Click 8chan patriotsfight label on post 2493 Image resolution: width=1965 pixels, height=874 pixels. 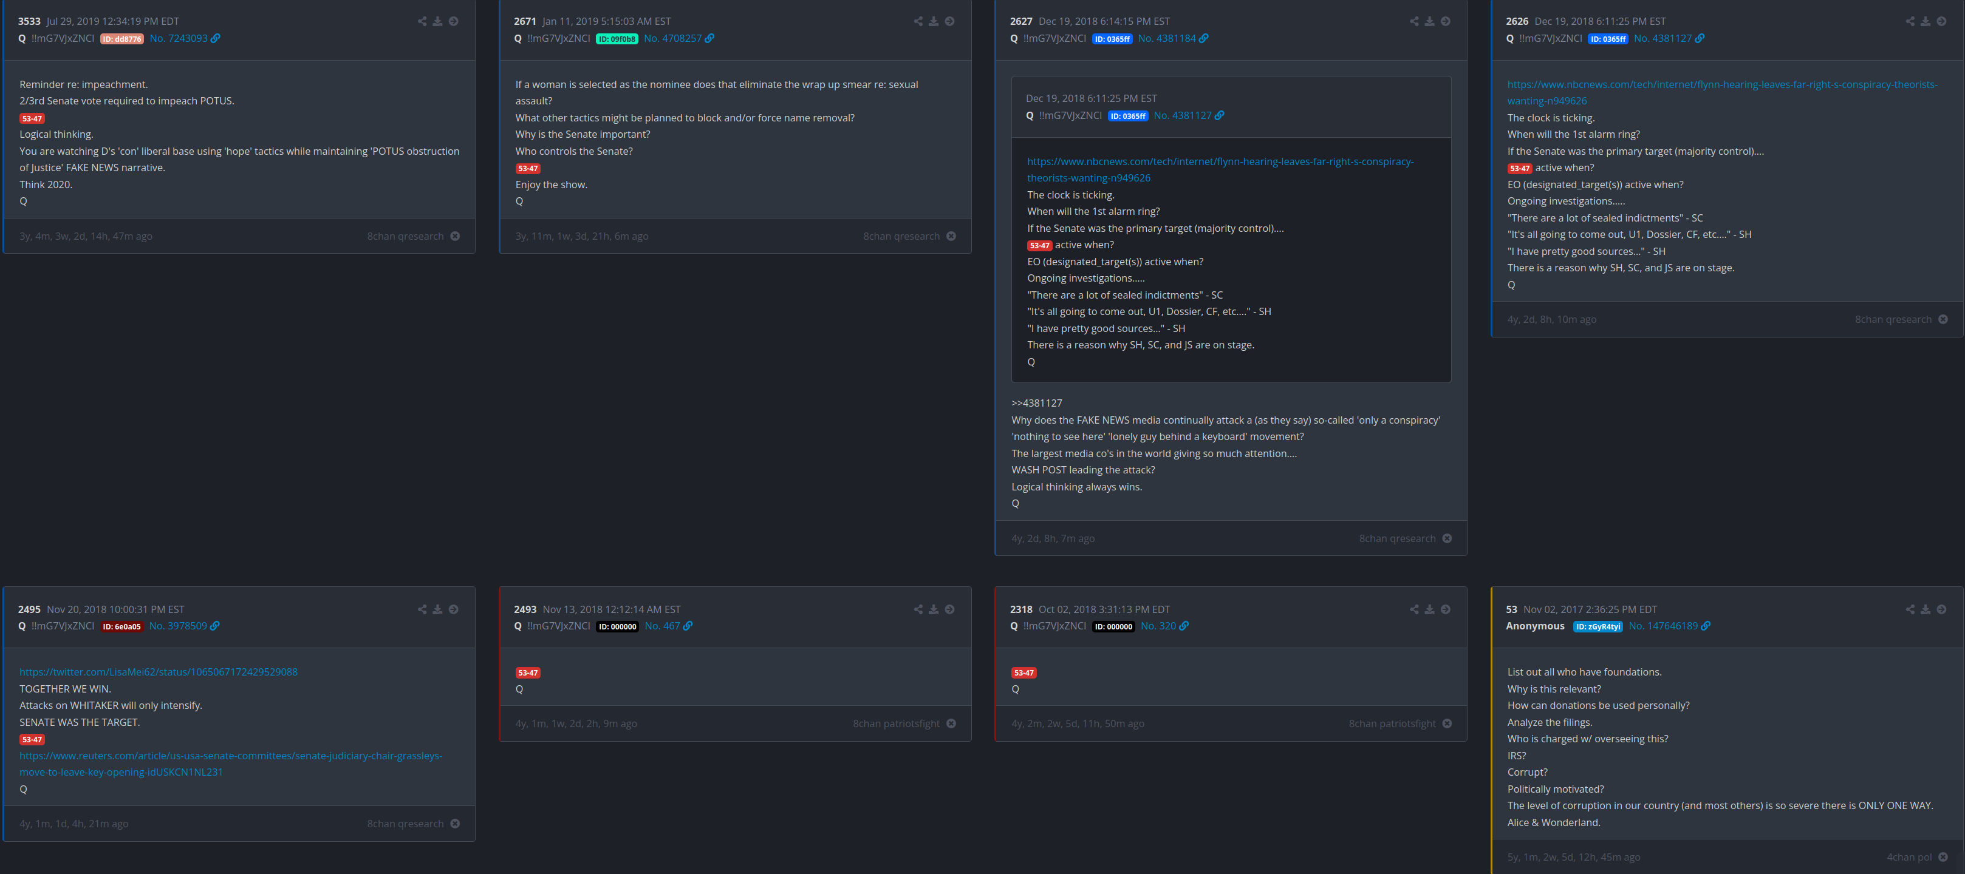pos(897,724)
